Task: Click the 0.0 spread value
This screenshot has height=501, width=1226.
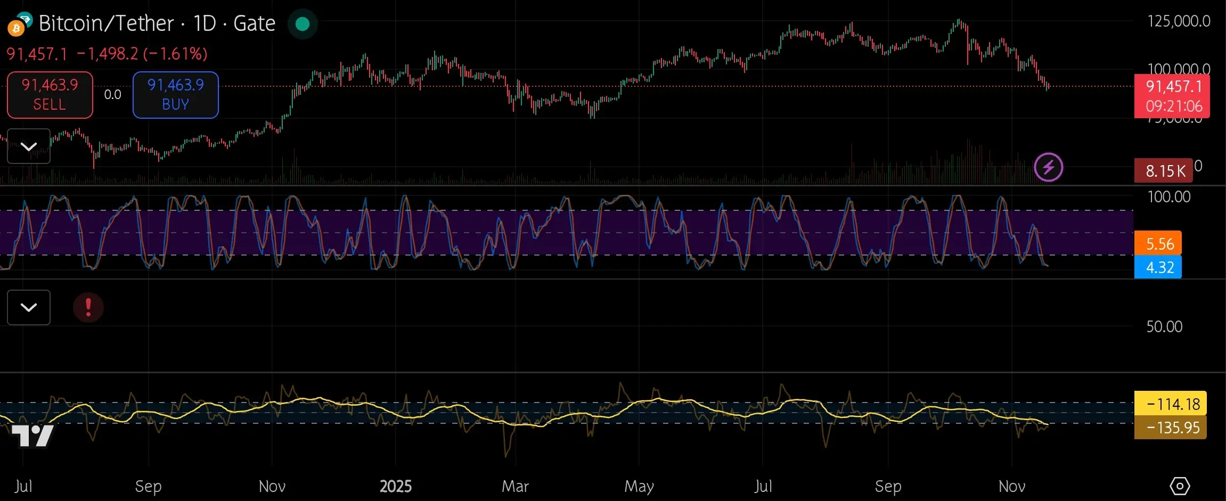Action: pos(112,95)
